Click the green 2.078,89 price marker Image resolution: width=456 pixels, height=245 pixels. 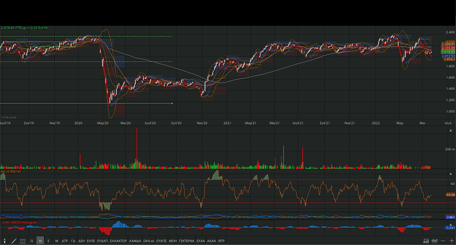(437, 52)
